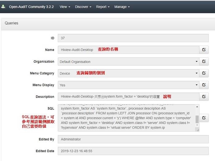Expand the Menu Display dropdown
This screenshot has height=161, width=215.
[x=197, y=85]
